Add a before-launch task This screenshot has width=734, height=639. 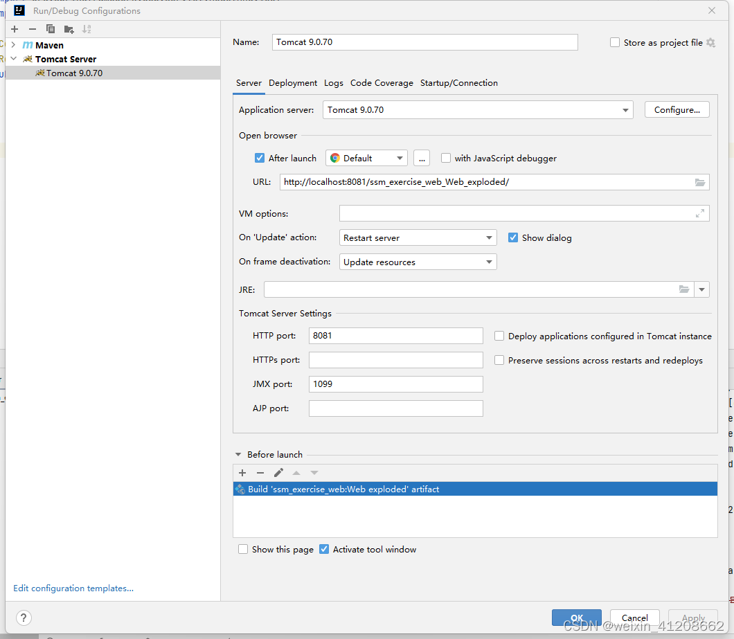(x=242, y=473)
